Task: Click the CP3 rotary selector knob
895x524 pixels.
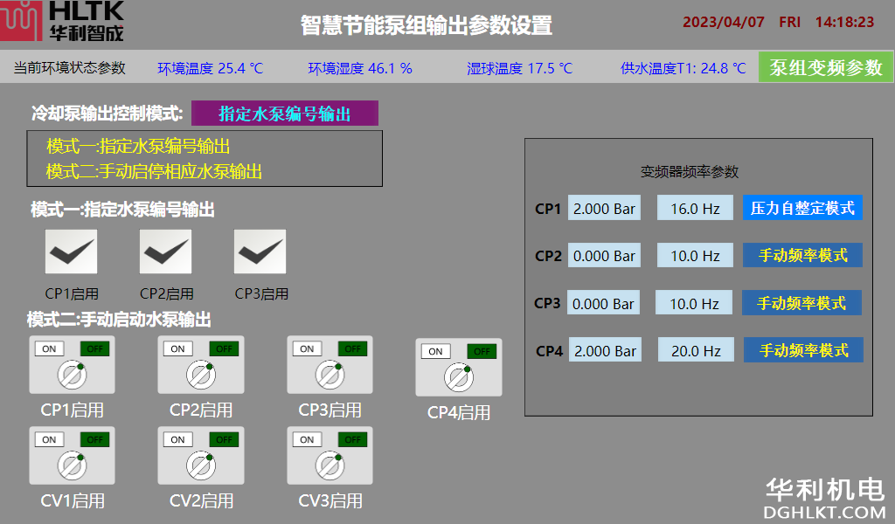Action: (x=330, y=376)
